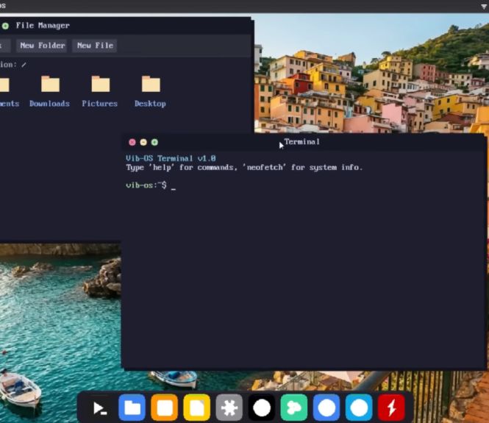Maximize the Terminal with green button
Image resolution: width=489 pixels, height=423 pixels.
pyautogui.click(x=154, y=142)
